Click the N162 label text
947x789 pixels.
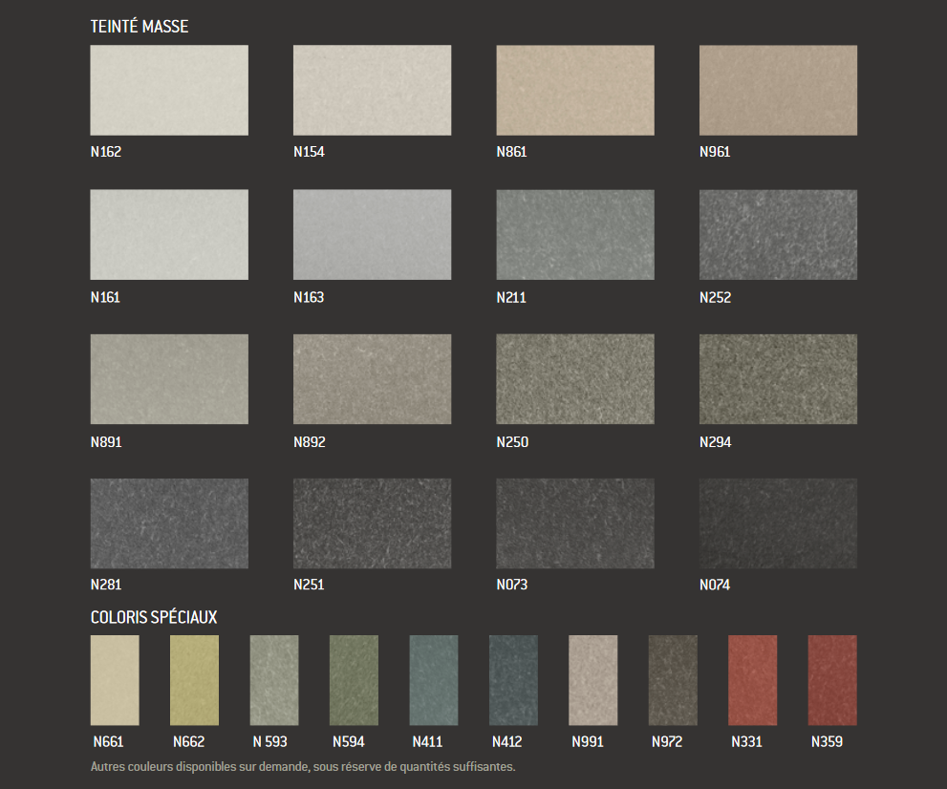coord(106,152)
